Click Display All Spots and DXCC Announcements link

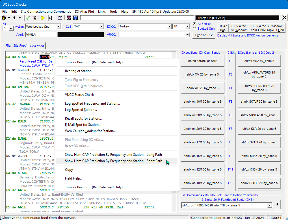point(248,35)
